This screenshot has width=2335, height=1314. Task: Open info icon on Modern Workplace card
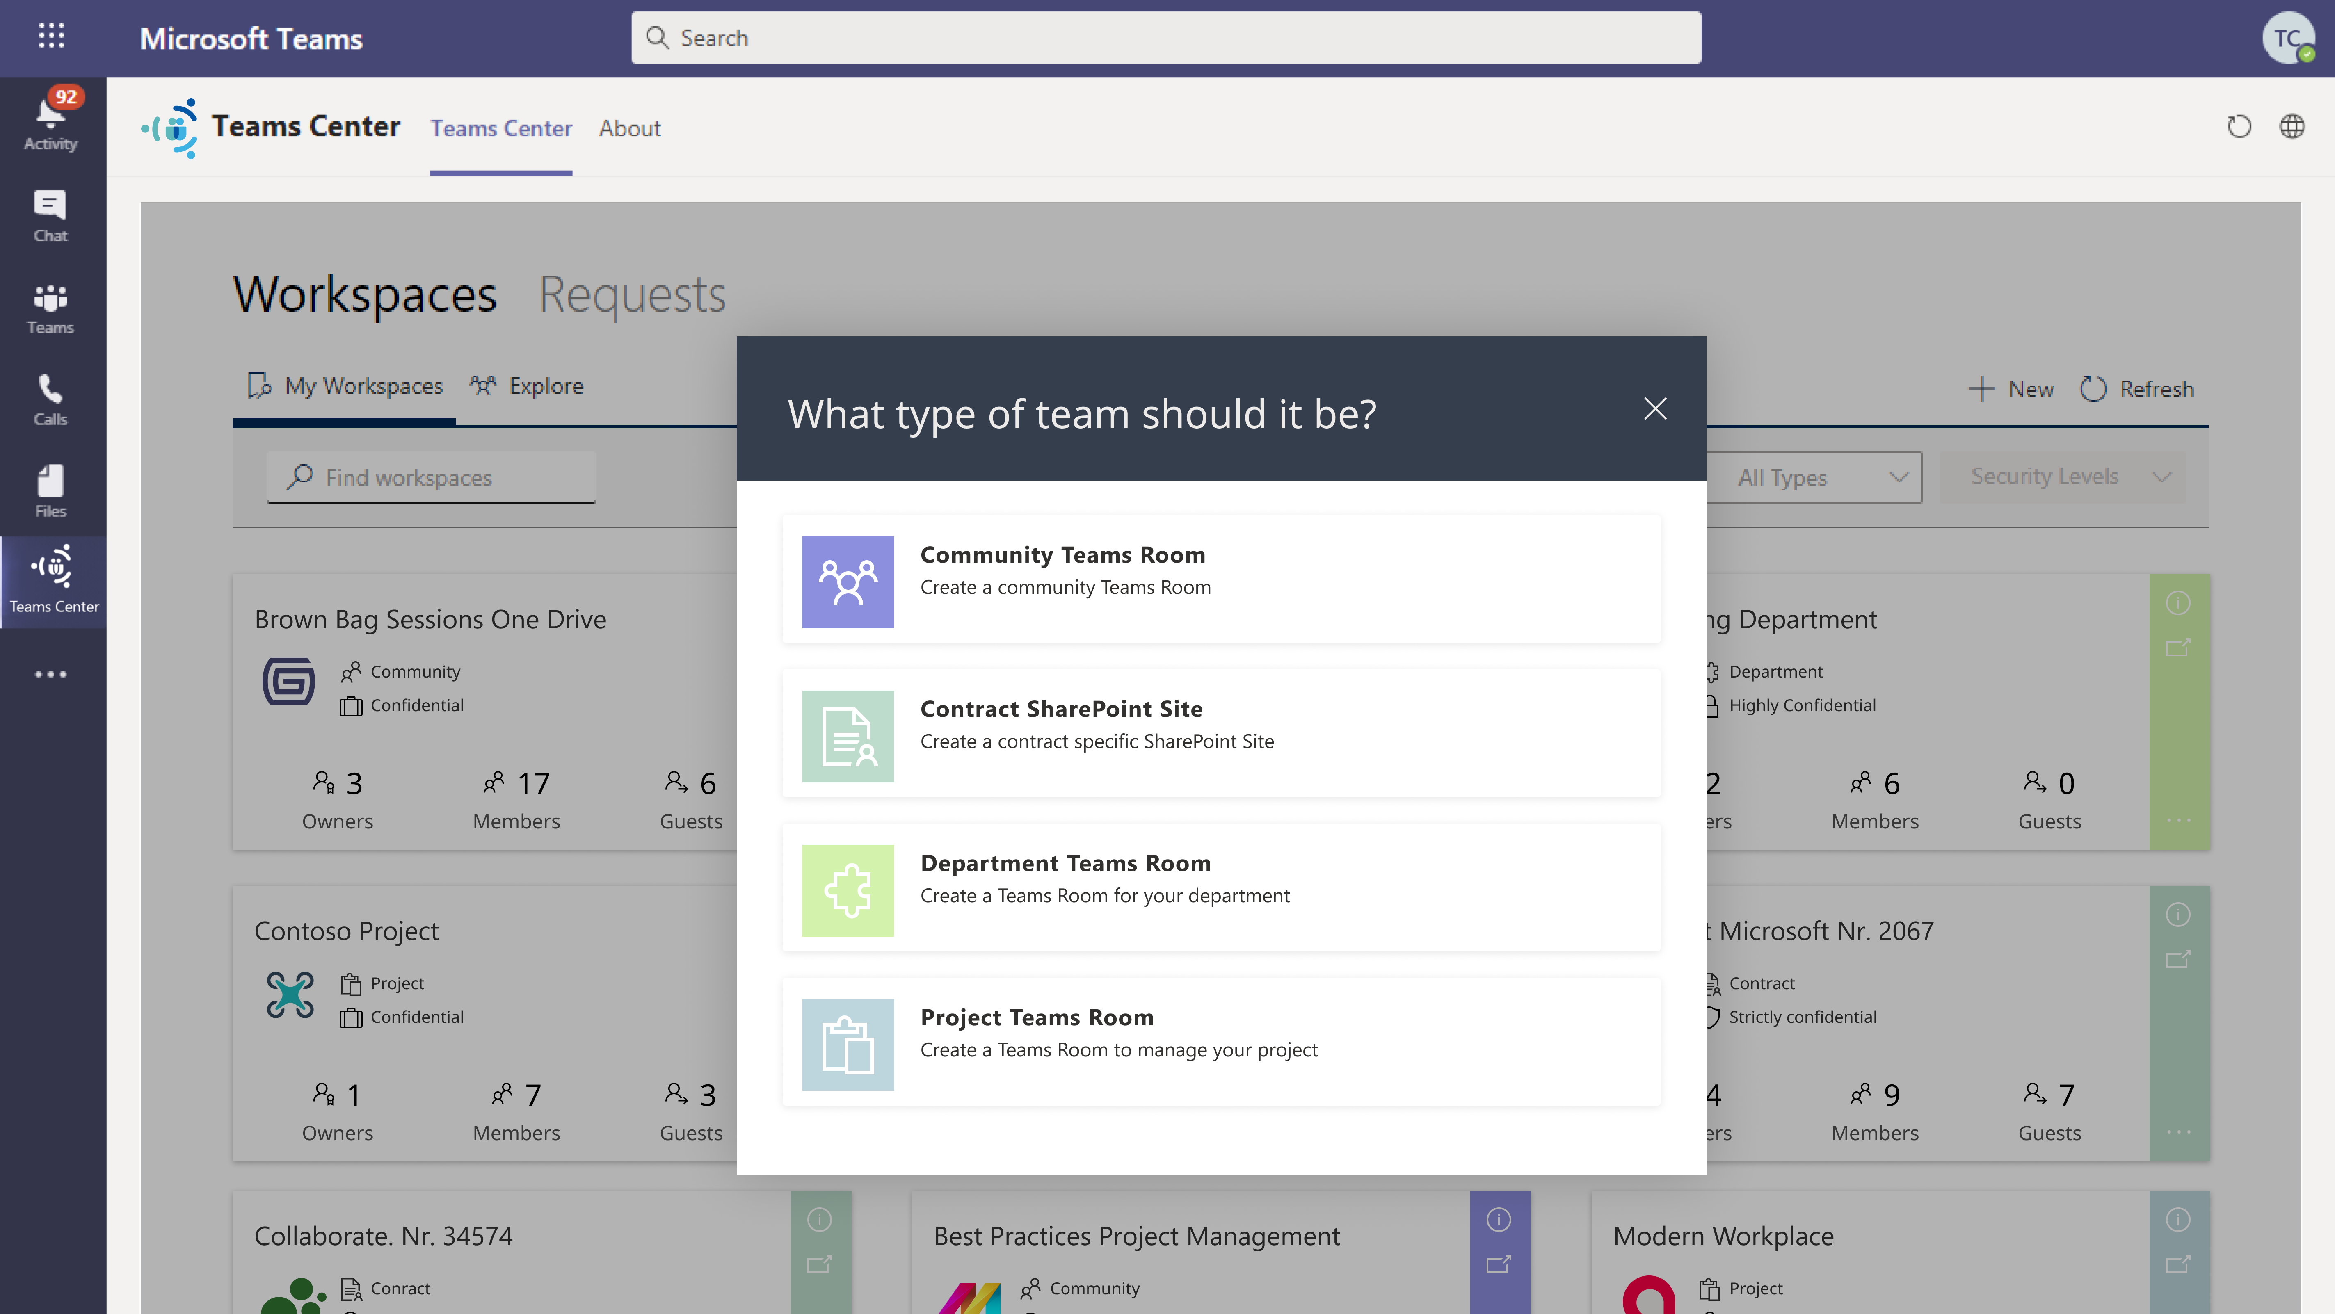tap(2177, 1220)
